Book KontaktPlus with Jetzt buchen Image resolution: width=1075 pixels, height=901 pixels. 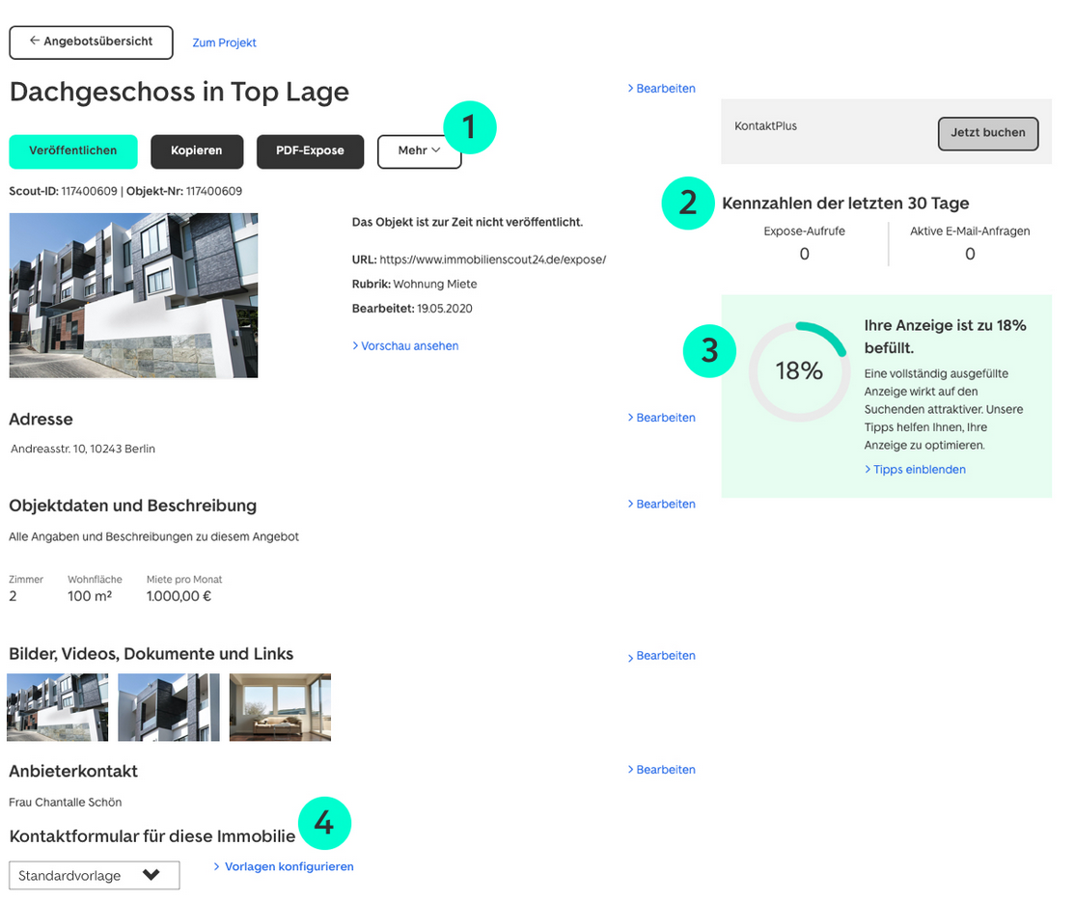click(988, 133)
